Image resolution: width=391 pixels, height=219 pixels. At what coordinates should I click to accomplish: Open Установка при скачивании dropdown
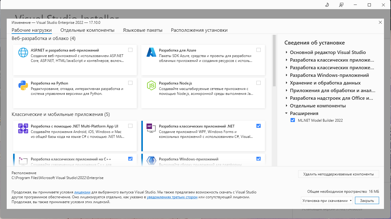327,201
